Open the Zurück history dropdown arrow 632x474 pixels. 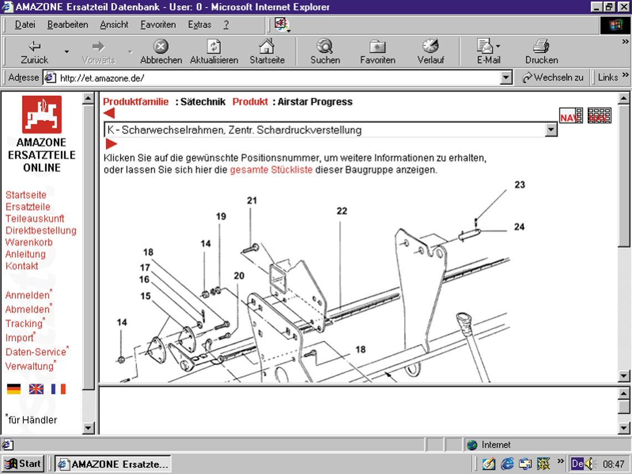point(67,52)
